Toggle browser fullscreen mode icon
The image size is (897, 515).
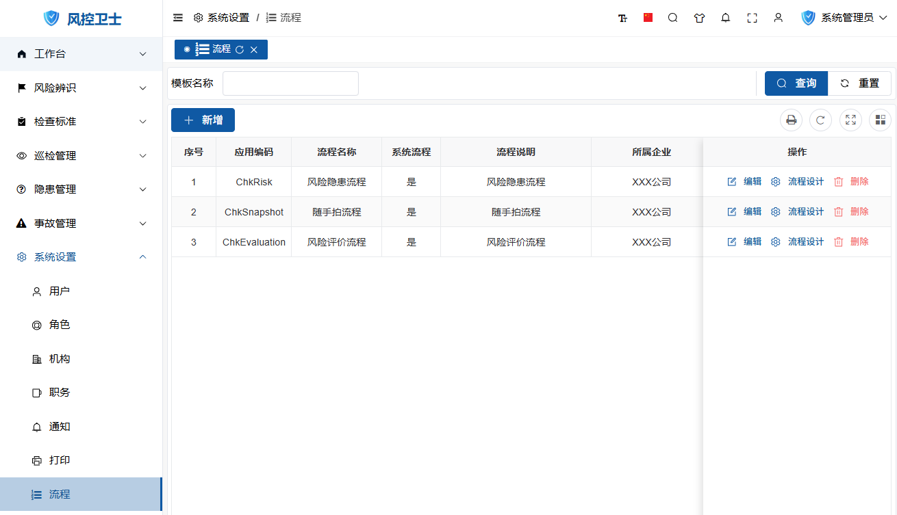(752, 18)
